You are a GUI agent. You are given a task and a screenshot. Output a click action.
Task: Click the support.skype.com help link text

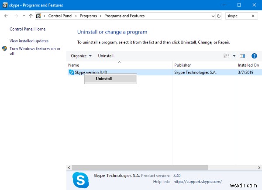197,181
